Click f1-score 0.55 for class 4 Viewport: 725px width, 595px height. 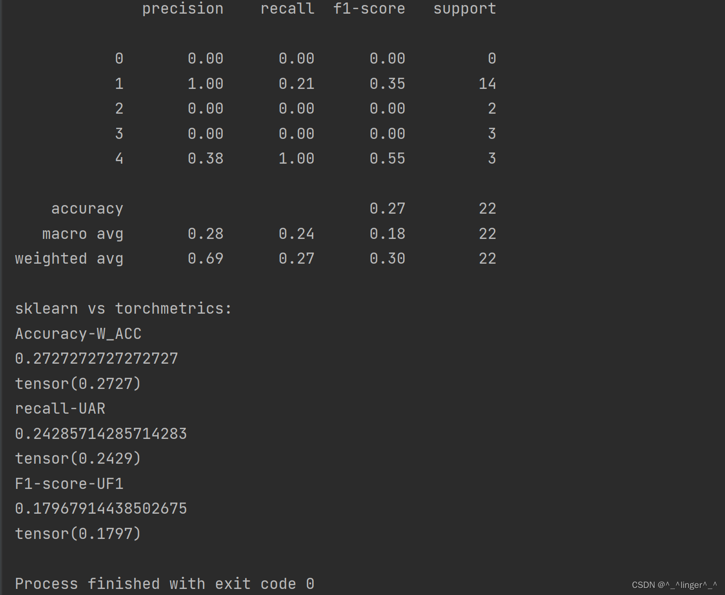click(388, 159)
